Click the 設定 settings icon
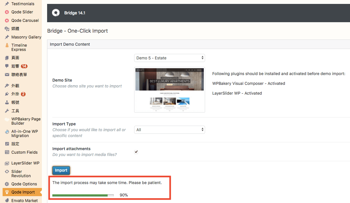This screenshot has height=203, width=350. tap(7, 144)
